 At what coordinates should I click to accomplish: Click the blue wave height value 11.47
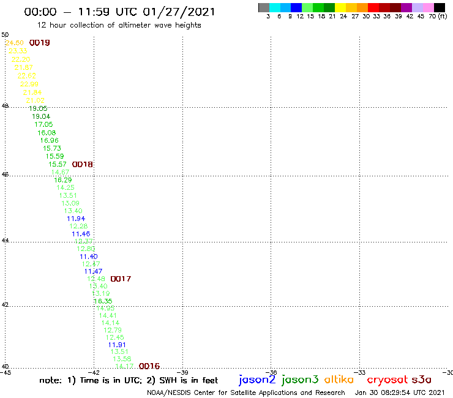93,271
